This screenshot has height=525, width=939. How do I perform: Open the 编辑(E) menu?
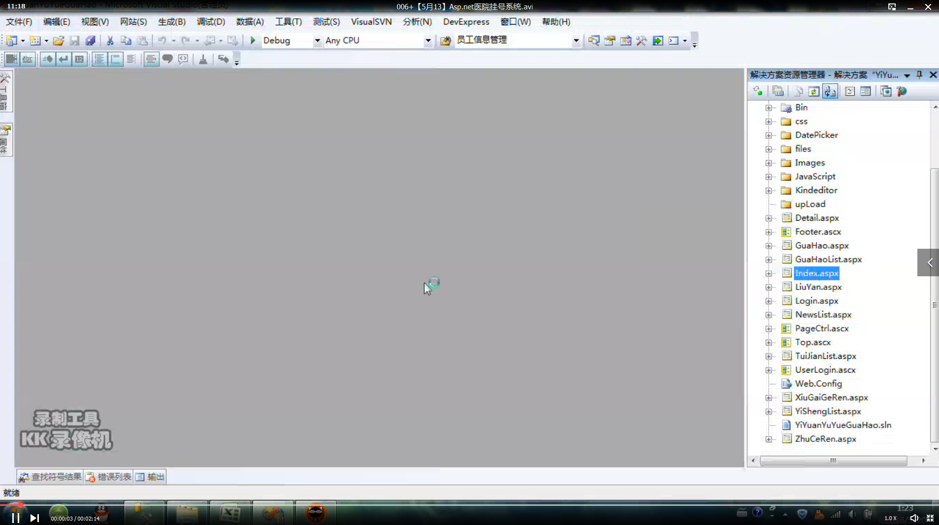57,22
